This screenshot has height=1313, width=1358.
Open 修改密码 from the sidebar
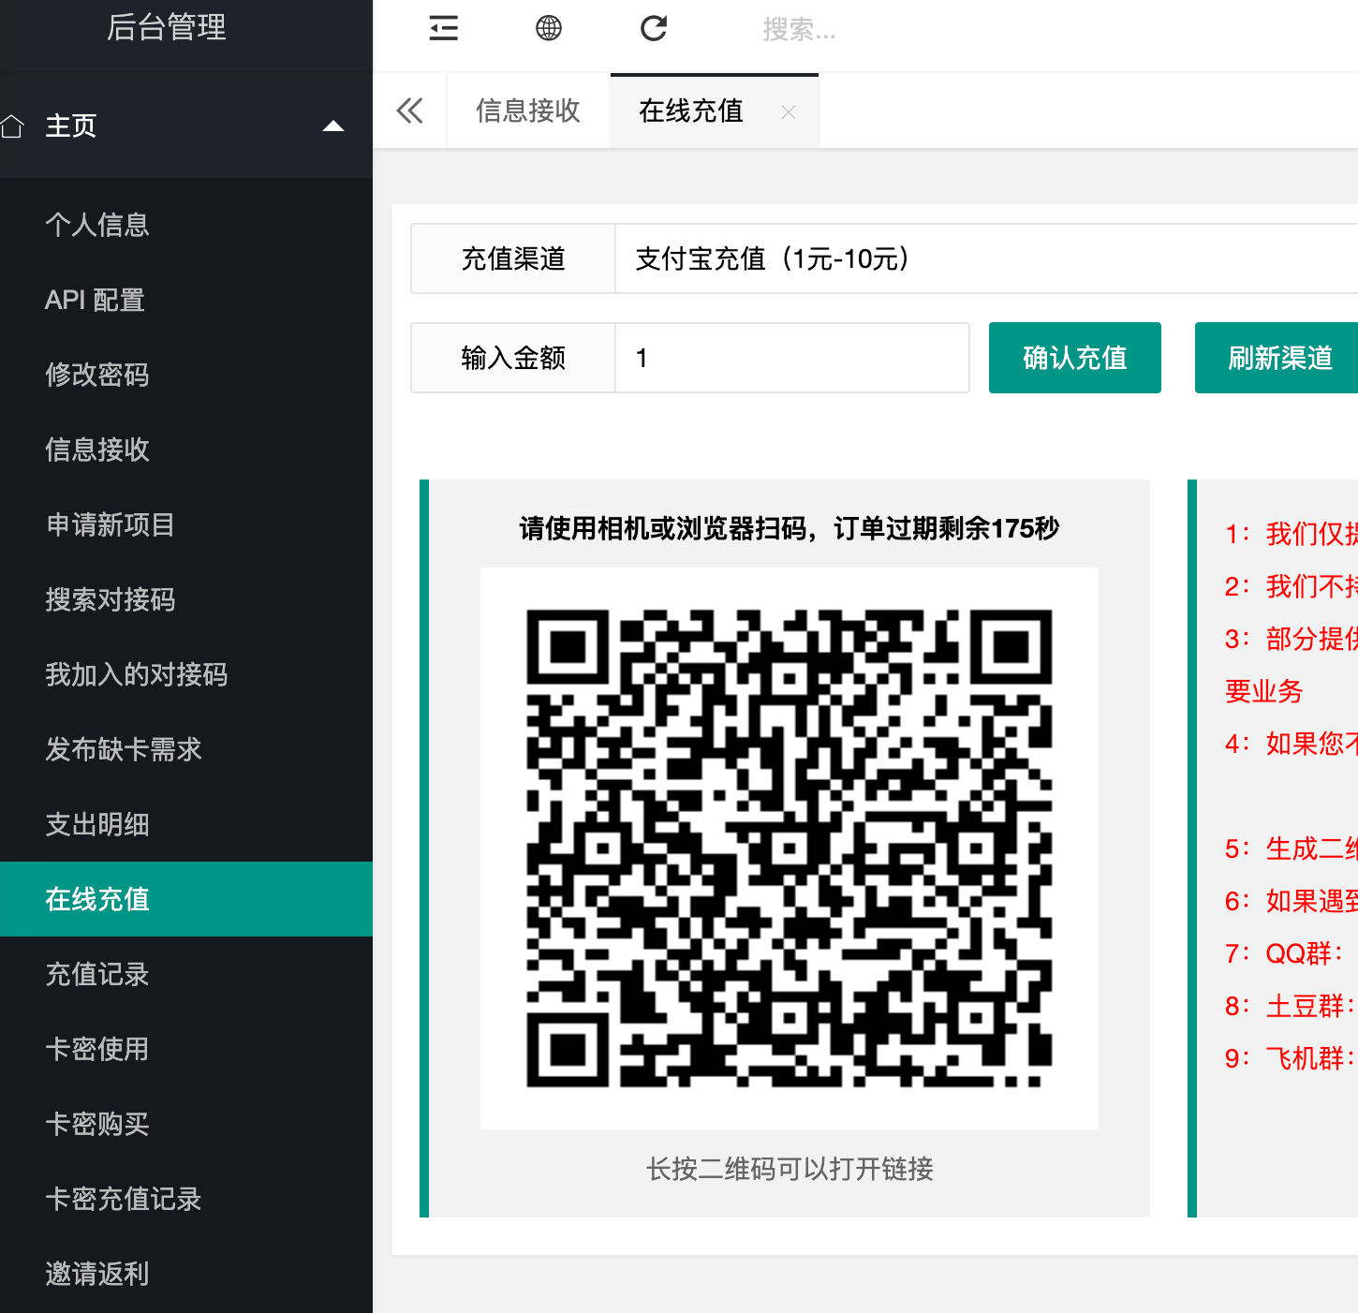tap(186, 375)
